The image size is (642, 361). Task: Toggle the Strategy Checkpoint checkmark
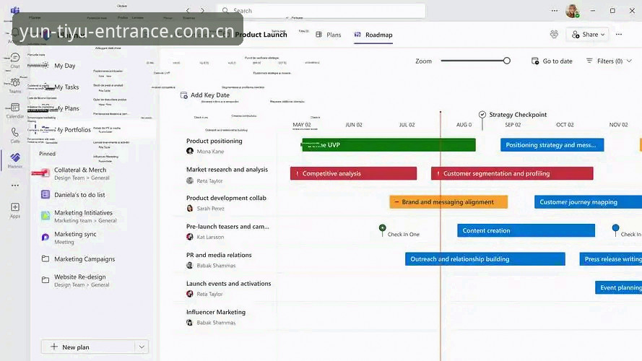point(482,115)
